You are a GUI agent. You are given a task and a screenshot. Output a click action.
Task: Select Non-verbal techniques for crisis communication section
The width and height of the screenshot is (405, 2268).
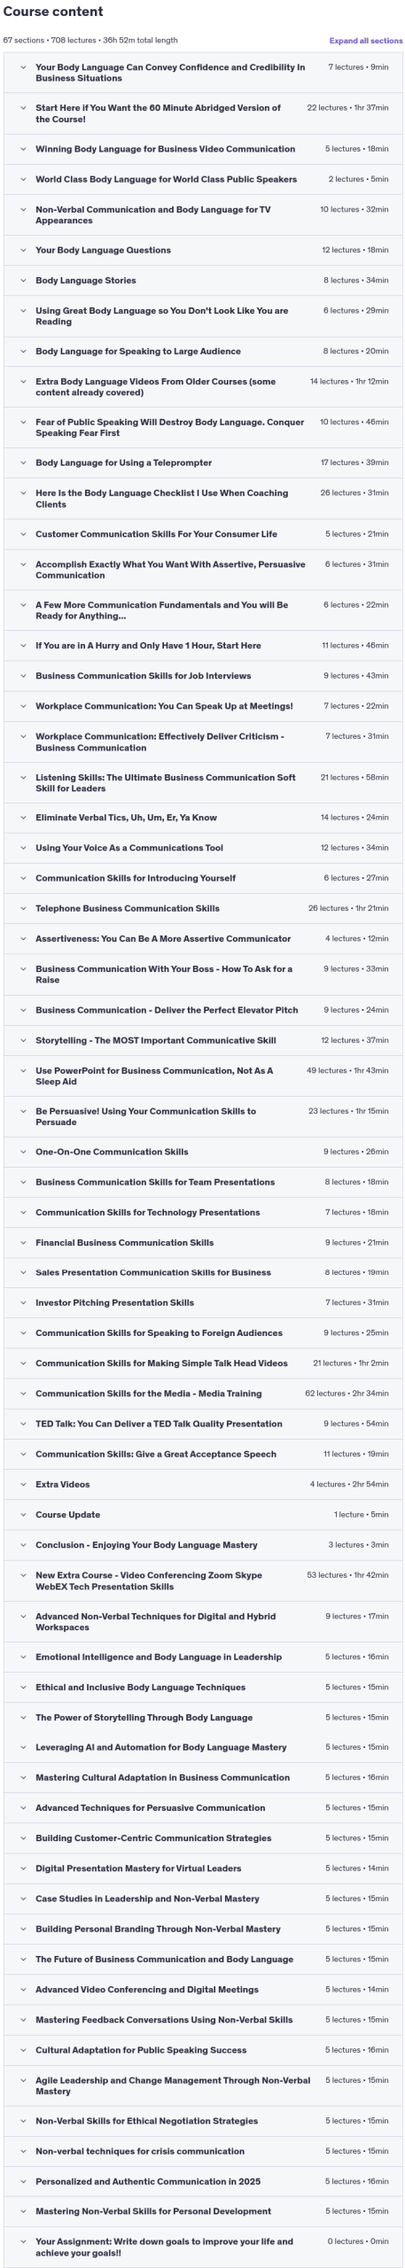click(203, 2151)
